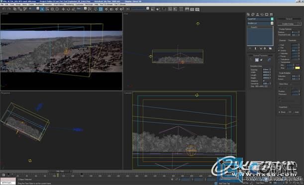
Task: Open the Select by Name tool
Action: pos(47,9)
